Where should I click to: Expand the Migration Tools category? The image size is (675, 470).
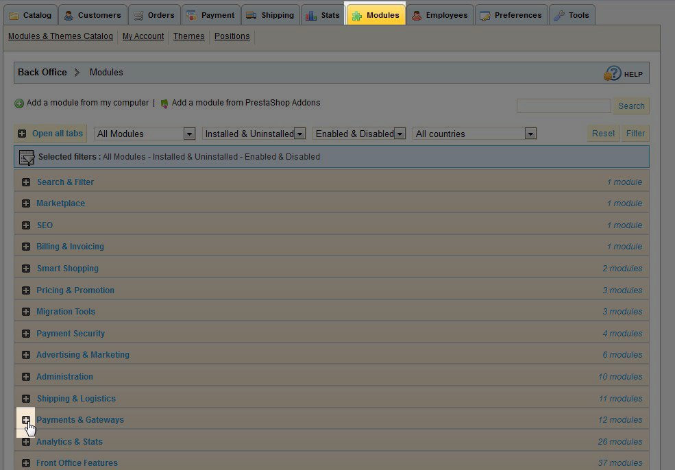coord(26,312)
